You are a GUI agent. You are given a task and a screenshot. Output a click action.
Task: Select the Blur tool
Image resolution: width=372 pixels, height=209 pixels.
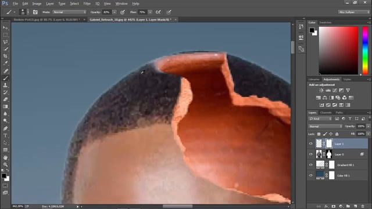[x=5, y=114]
